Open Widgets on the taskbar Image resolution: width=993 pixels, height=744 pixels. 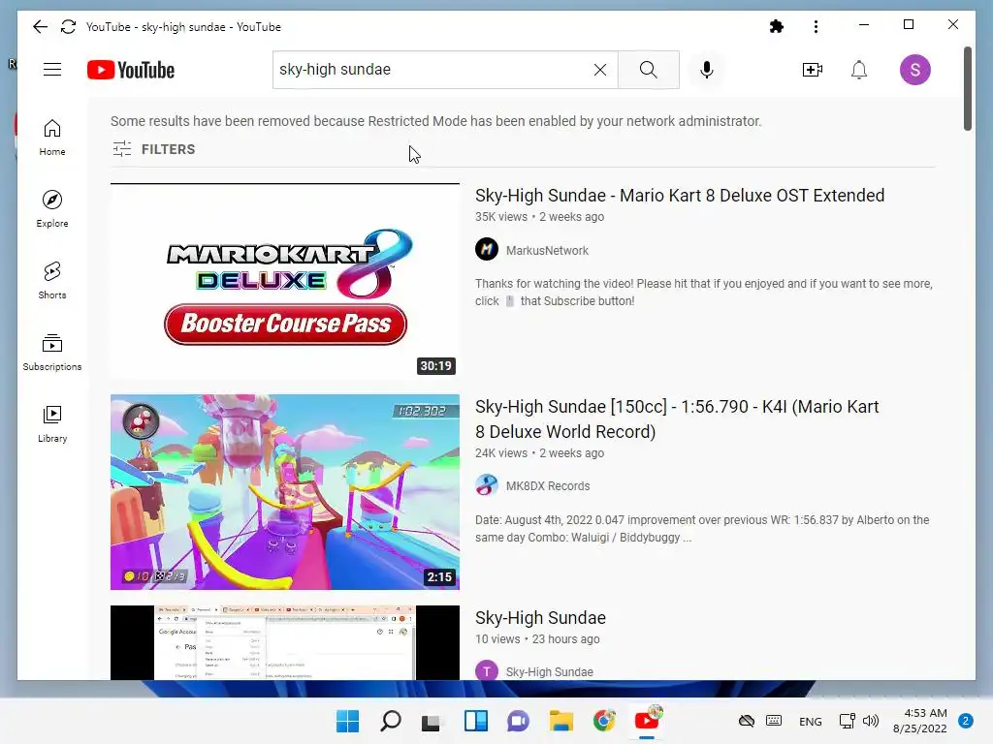[475, 721]
